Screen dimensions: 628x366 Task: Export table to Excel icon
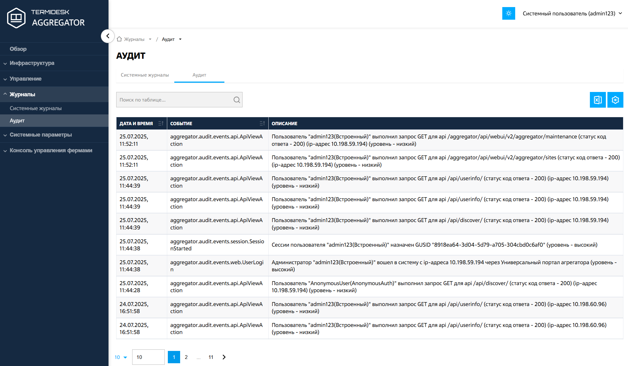point(598,100)
